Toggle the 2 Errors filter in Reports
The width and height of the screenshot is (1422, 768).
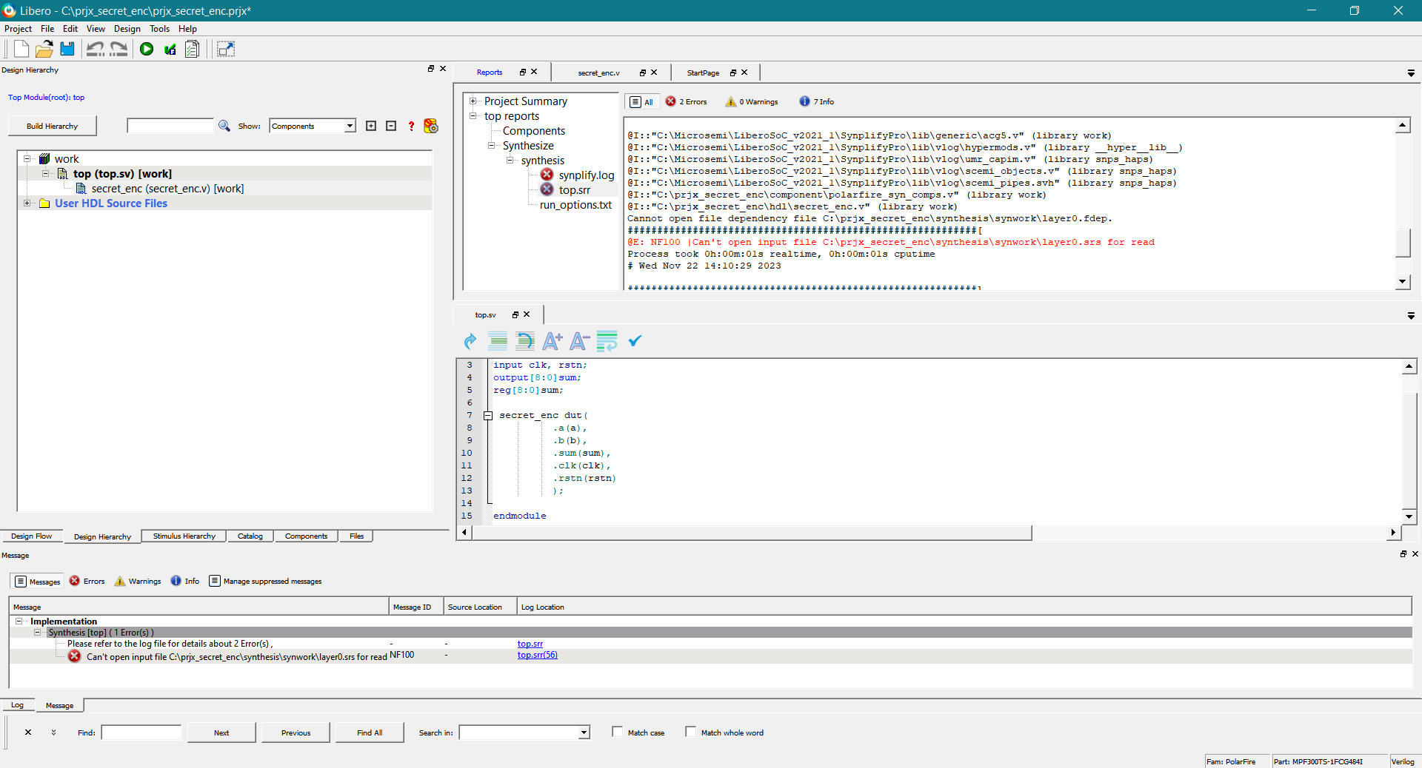pyautogui.click(x=687, y=101)
